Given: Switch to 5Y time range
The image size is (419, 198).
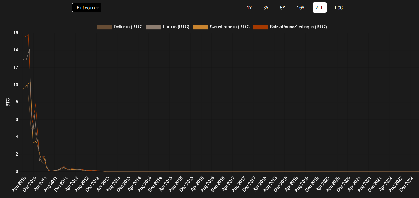Looking at the screenshot, I should tap(282, 8).
